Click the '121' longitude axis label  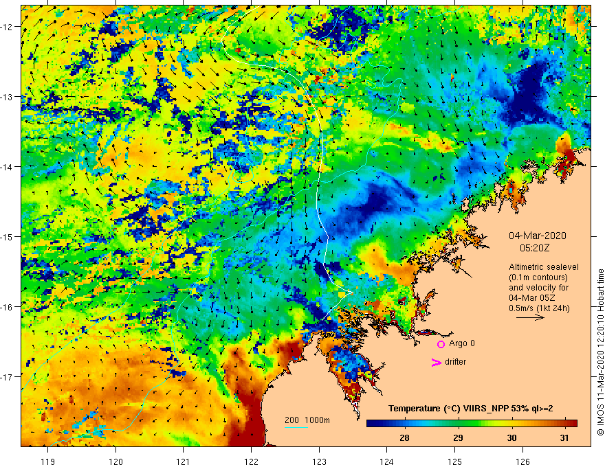tap(184, 462)
